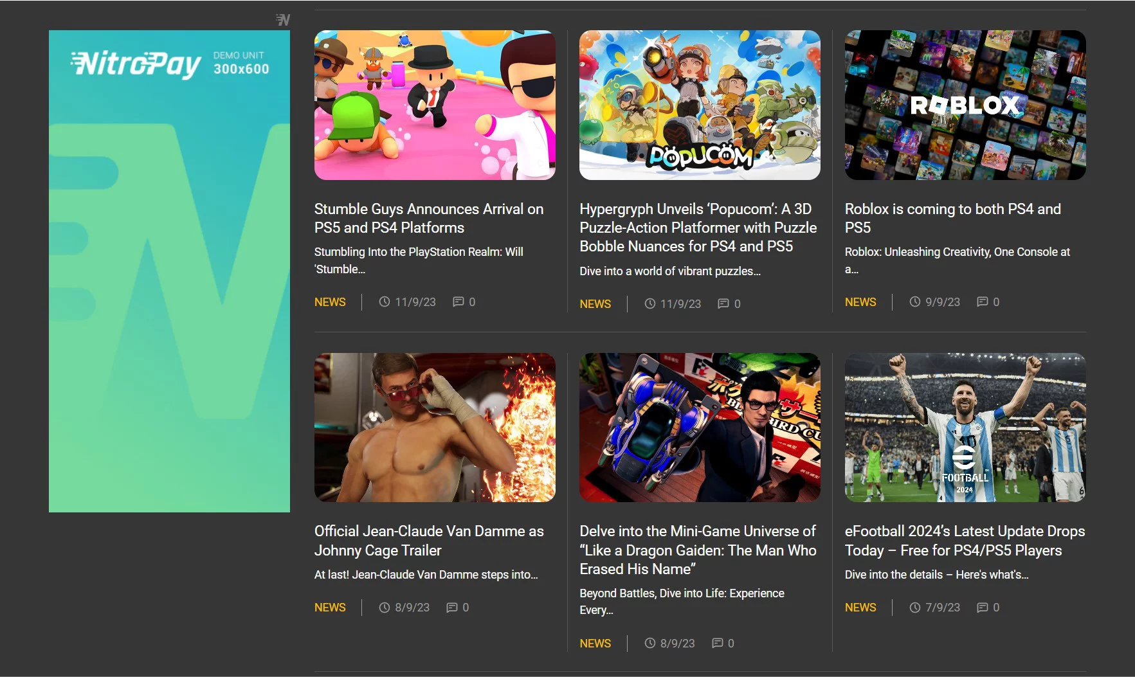Image resolution: width=1135 pixels, height=677 pixels.
Task: Select the NEWS tag below the Like a Dragon Gaiden article
Action: [595, 643]
